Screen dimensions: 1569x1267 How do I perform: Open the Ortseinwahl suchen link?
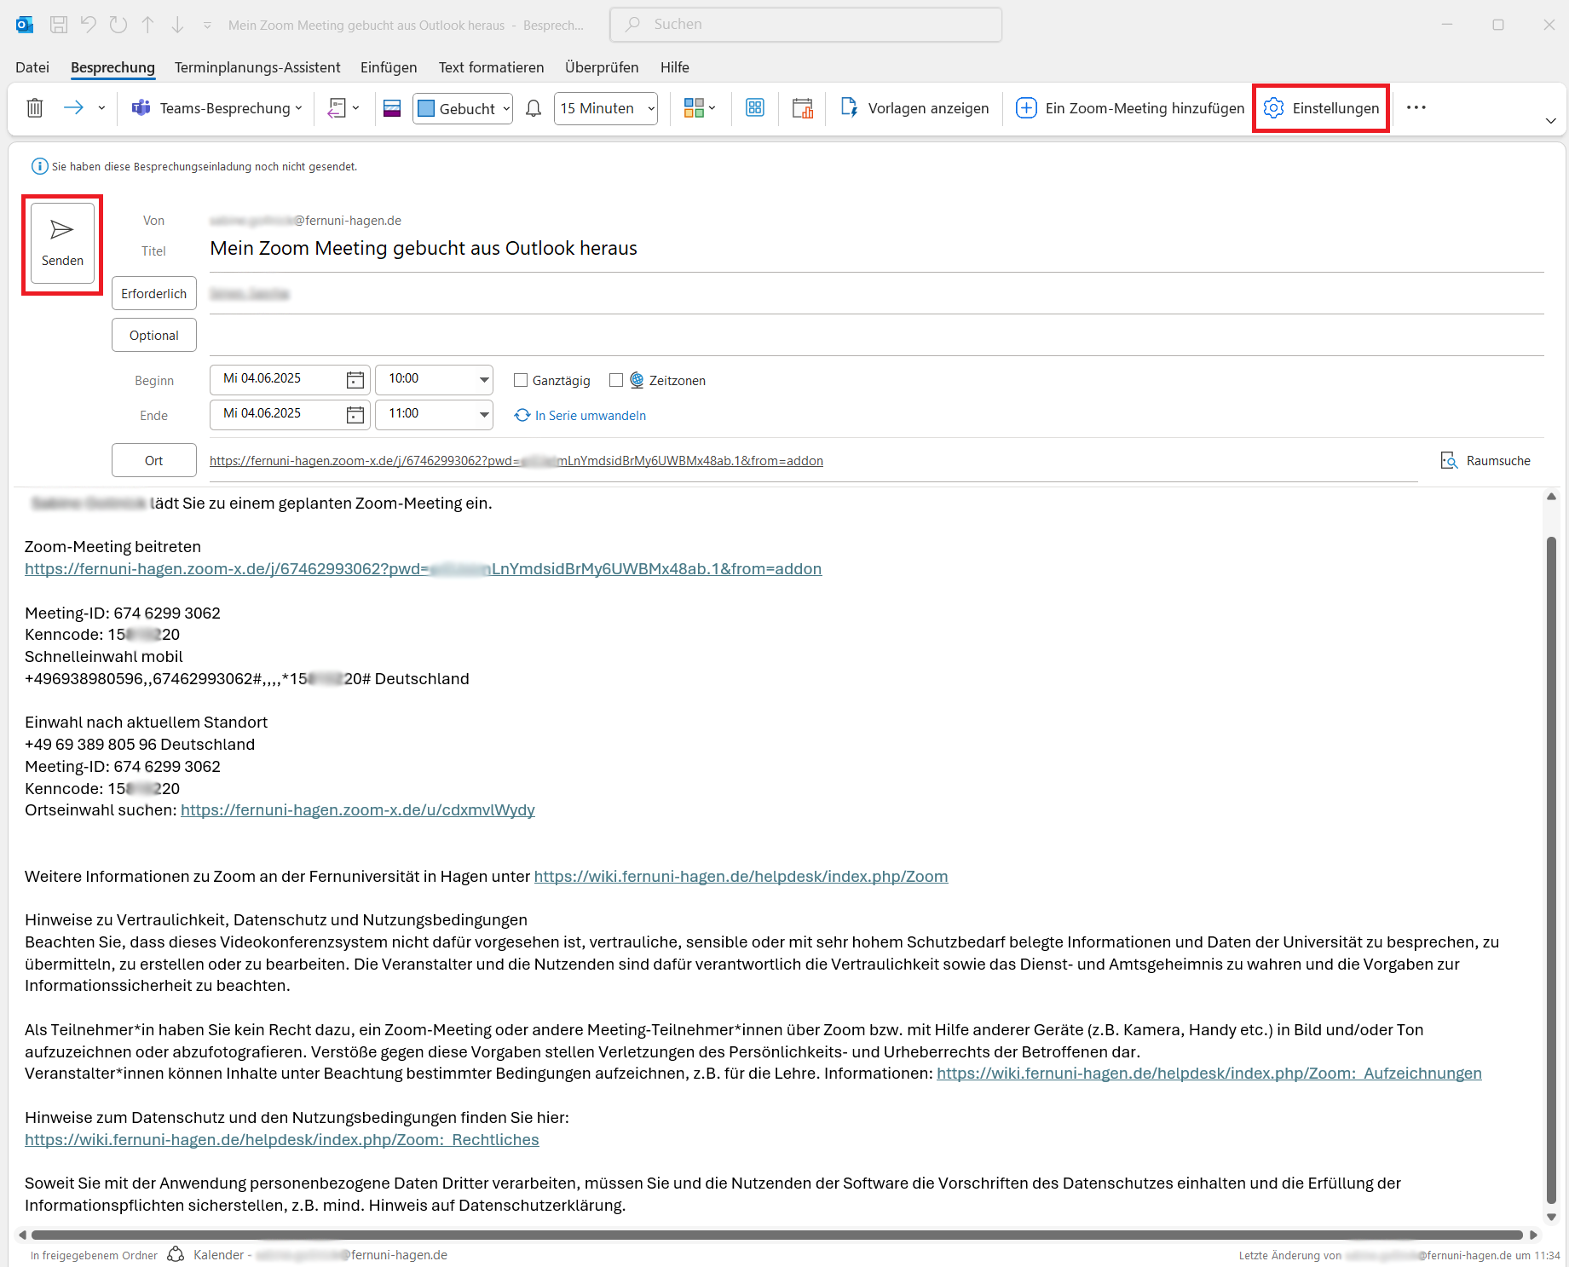(358, 809)
